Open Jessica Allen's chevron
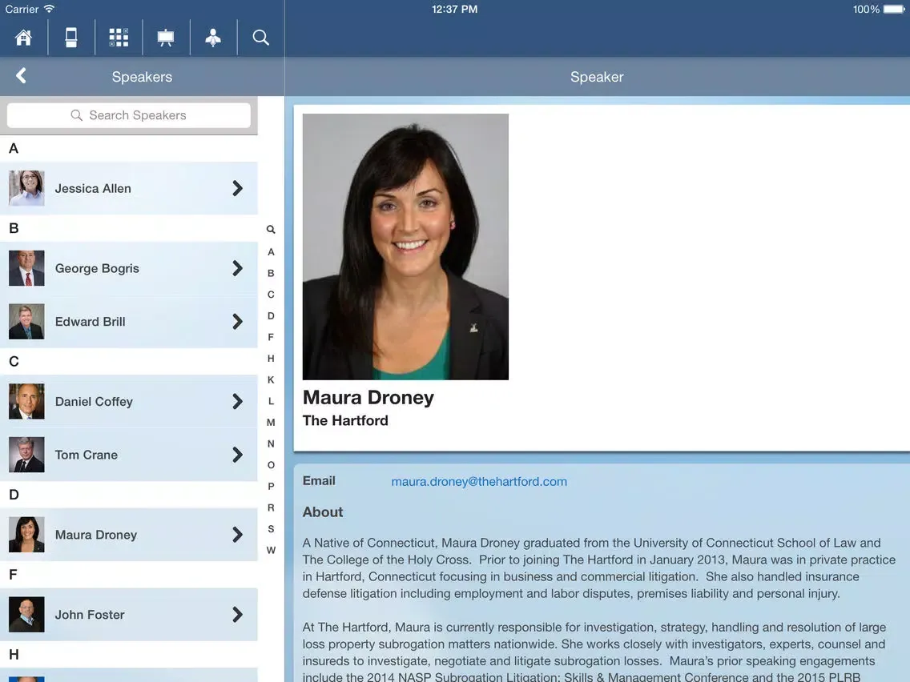This screenshot has width=910, height=682. click(x=237, y=188)
